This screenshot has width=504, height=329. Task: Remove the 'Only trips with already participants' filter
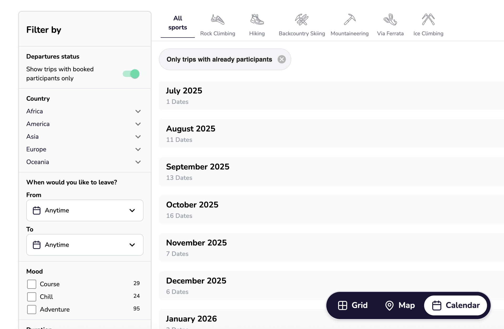(x=282, y=59)
